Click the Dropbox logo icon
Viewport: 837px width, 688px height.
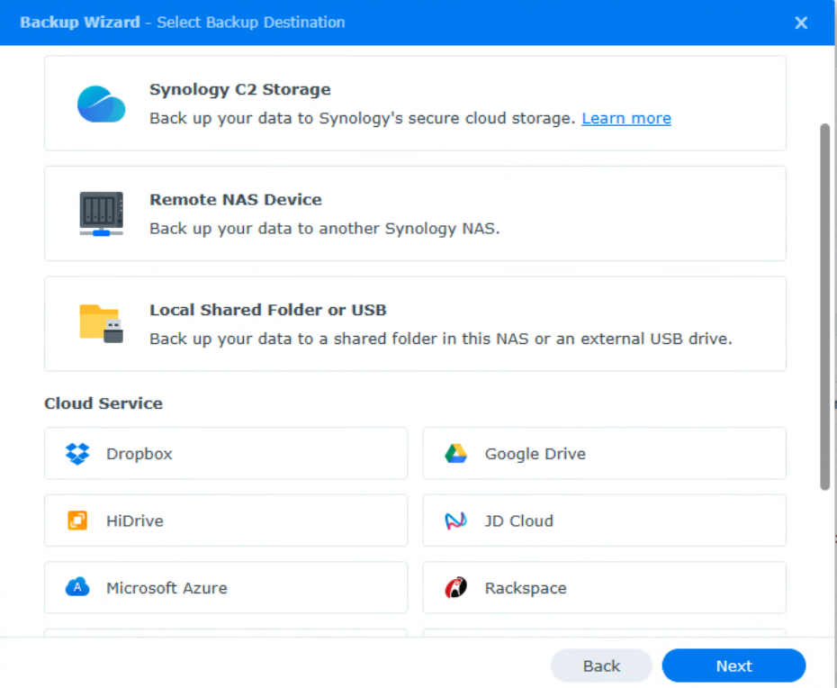pyautogui.click(x=77, y=454)
